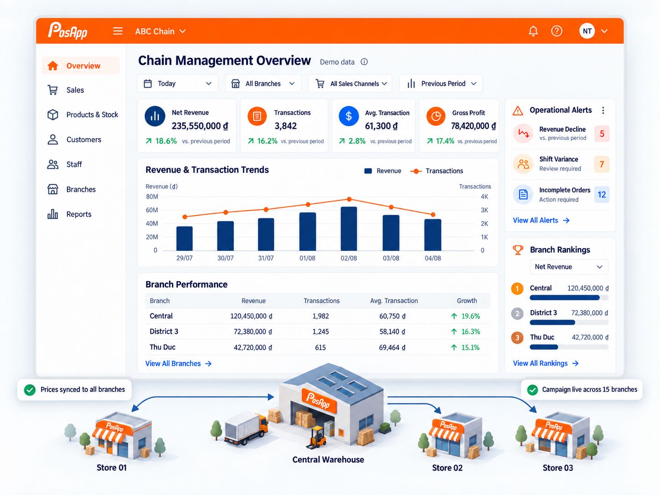Open Customers in the sidebar
This screenshot has height=495, width=660.
point(81,139)
